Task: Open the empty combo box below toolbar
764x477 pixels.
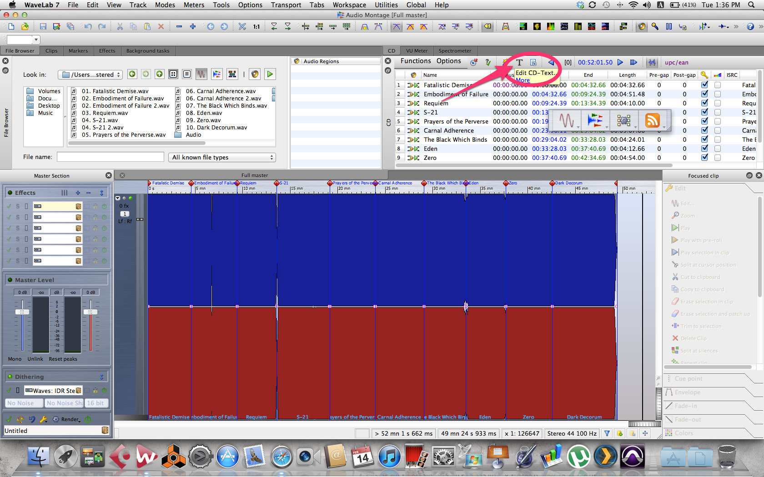Action: (x=23, y=40)
